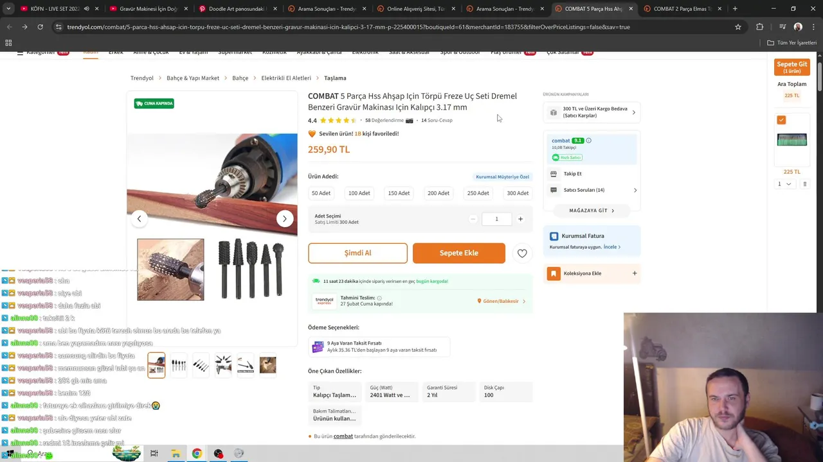
Task: Add the item with Sepete Ekle button
Action: point(459,253)
